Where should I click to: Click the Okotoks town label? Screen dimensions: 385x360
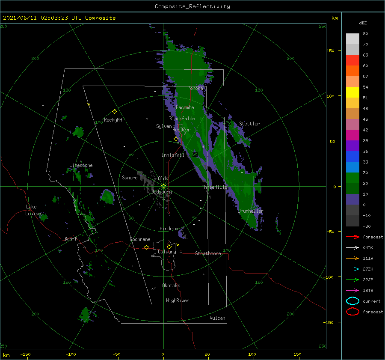171,286
